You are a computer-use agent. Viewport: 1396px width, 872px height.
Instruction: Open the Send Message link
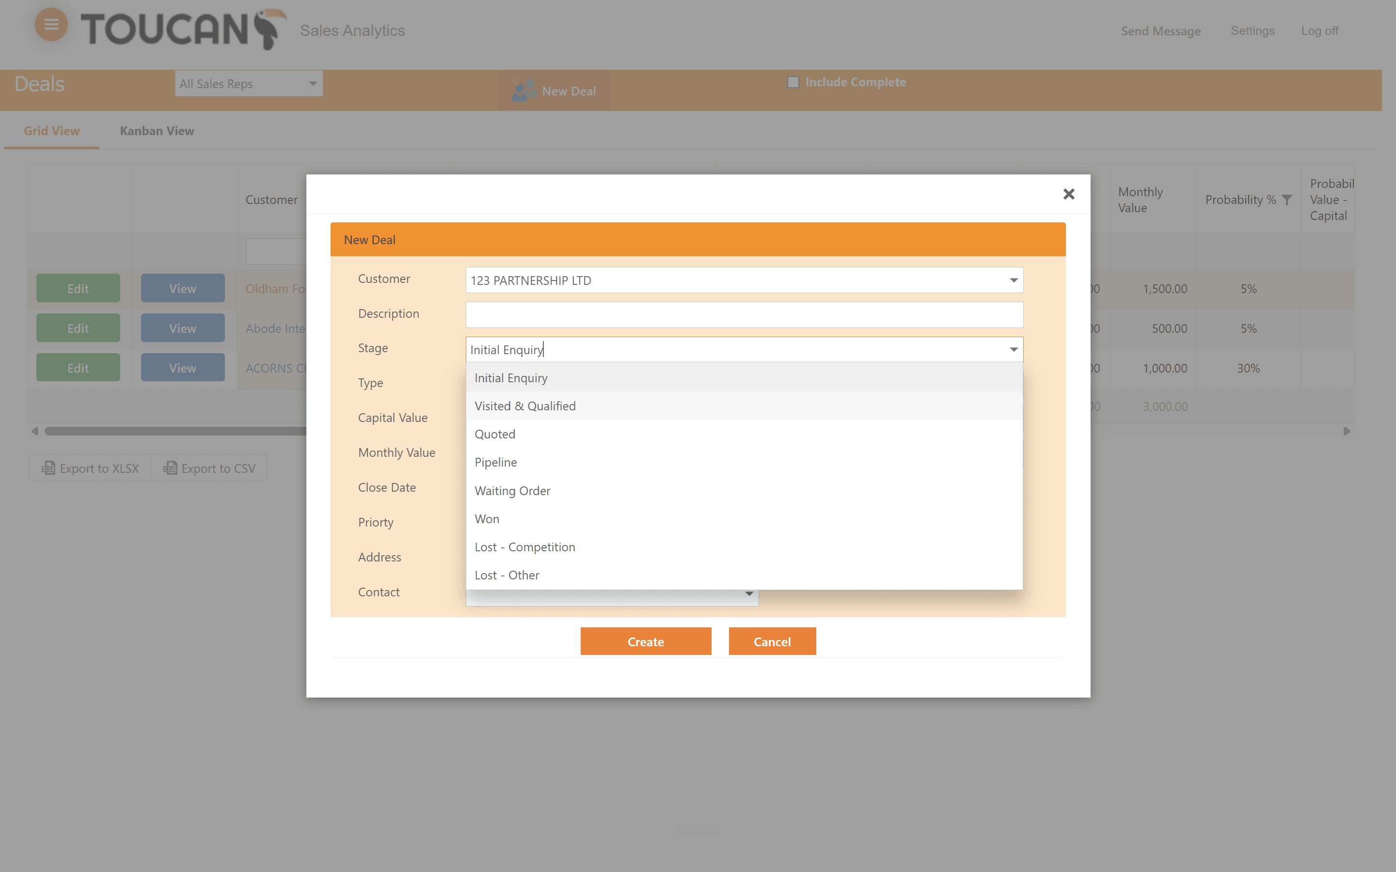1160,31
